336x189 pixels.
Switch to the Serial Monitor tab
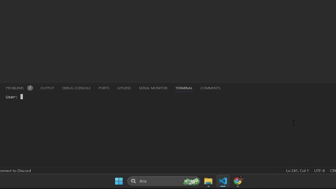pyautogui.click(x=153, y=88)
